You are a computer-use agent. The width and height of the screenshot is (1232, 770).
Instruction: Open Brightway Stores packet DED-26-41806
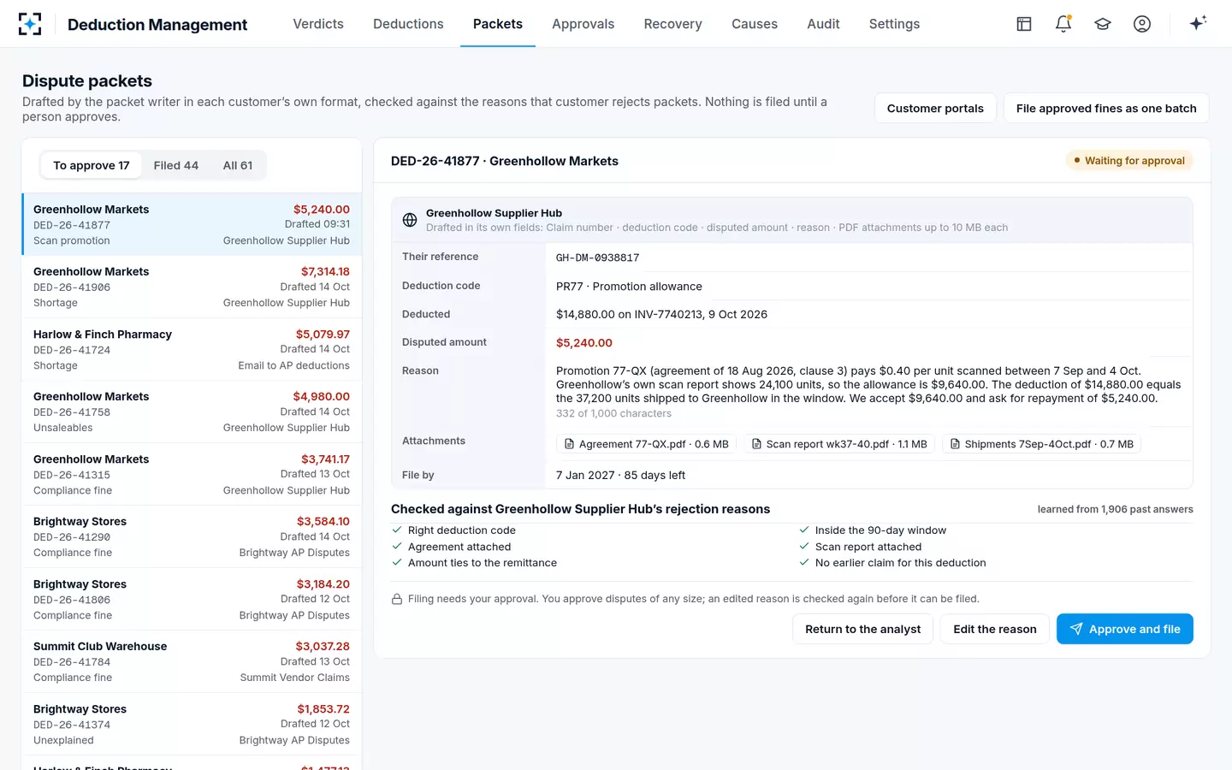pos(192,599)
